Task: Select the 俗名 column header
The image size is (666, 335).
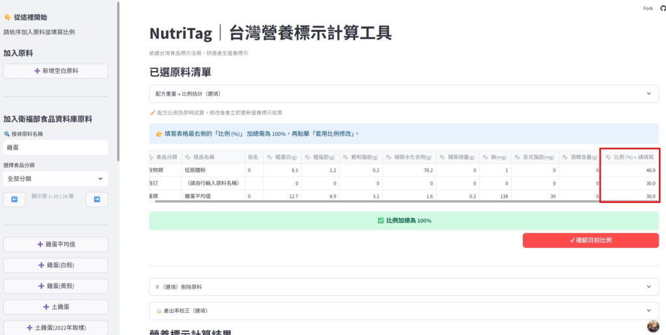Action: pos(254,157)
